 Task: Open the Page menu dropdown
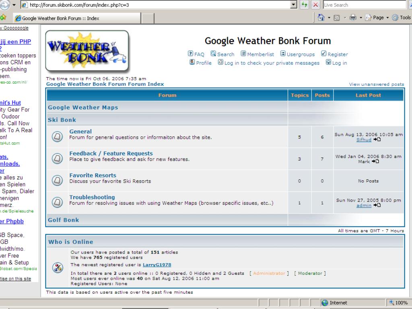pyautogui.click(x=377, y=18)
